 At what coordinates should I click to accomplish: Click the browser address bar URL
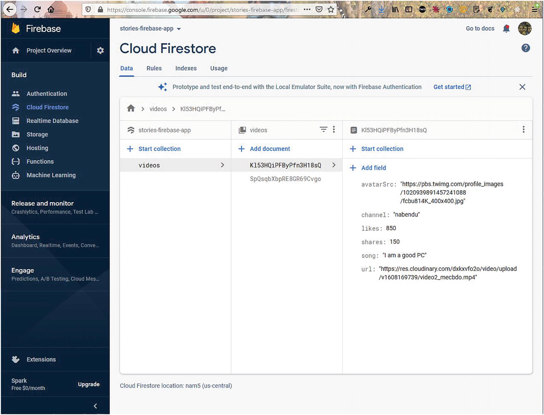[202, 10]
